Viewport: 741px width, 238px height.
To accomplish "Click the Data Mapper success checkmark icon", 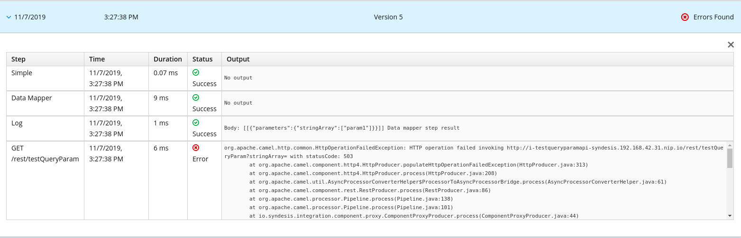I will tap(196, 97).
